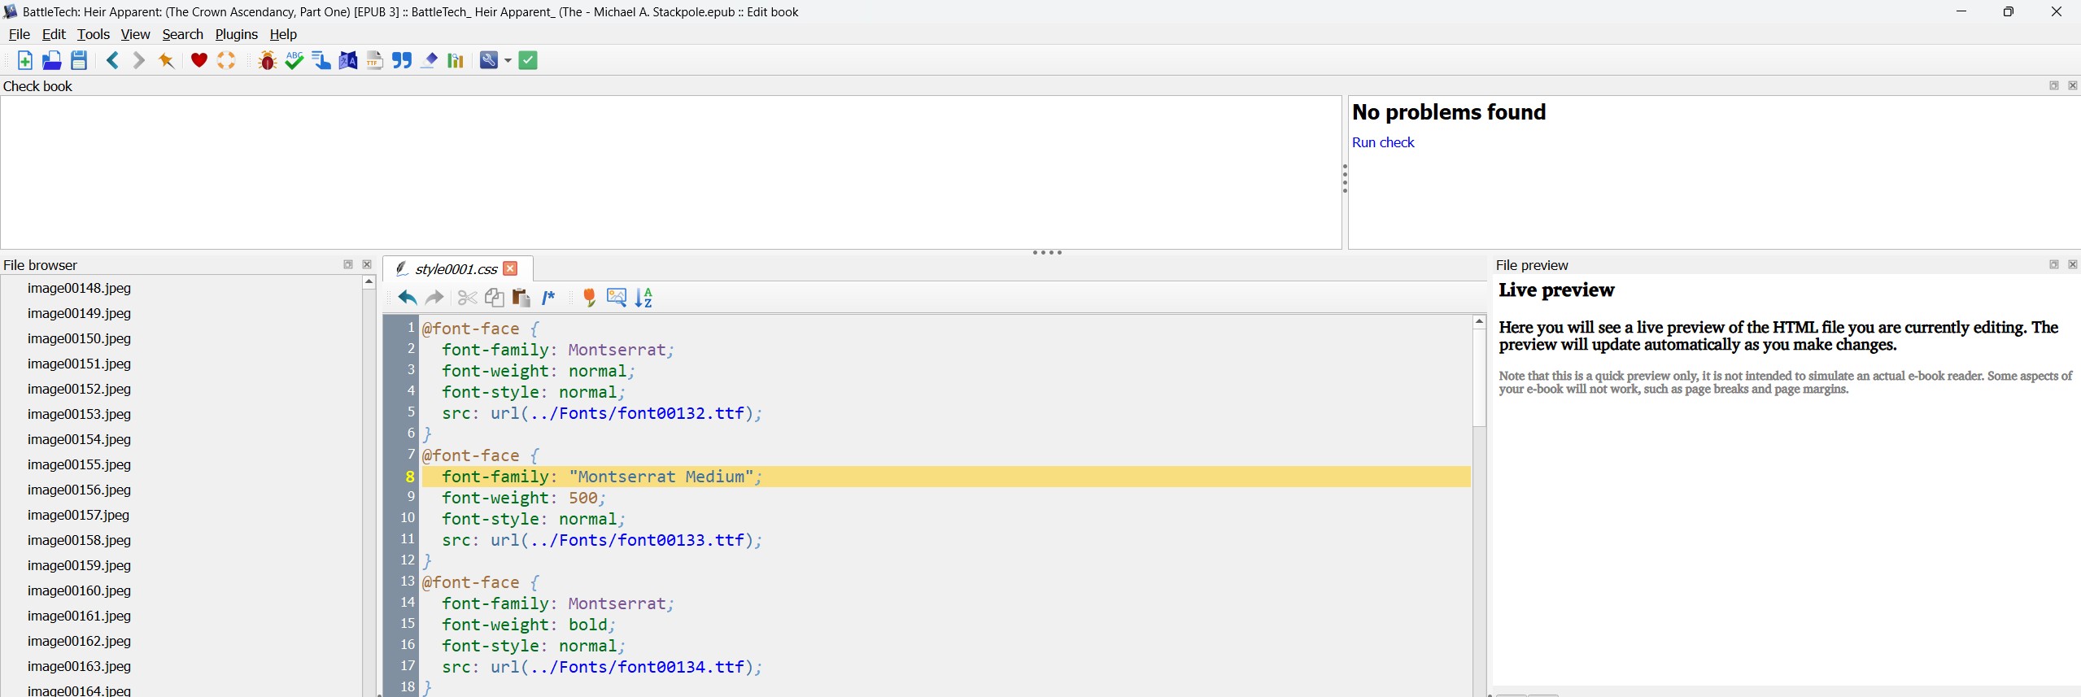Open the Tools menu
This screenshot has width=2081, height=697.
[93, 34]
